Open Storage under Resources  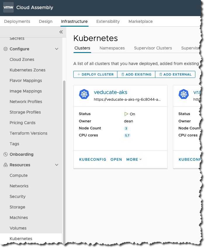(17, 207)
